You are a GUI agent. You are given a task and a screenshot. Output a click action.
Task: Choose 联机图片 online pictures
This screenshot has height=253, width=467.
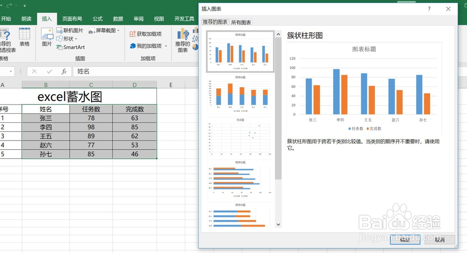tap(70, 30)
